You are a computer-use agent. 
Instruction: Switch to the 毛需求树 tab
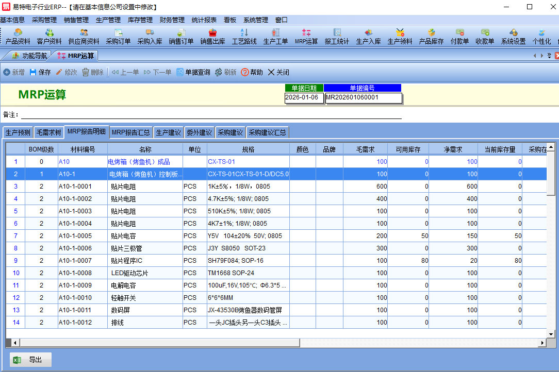(49, 132)
